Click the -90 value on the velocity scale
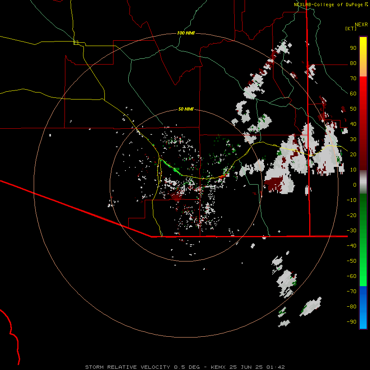This screenshot has width=370, height=370. (x=351, y=321)
